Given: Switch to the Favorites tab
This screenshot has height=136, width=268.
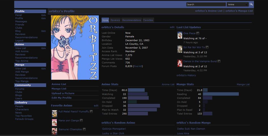Looking at the screenshot, I should point(148,20).
